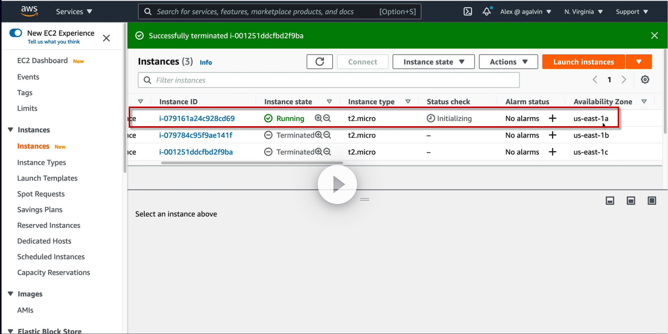
Task: Set details panel to smallest layout
Action: 610,201
